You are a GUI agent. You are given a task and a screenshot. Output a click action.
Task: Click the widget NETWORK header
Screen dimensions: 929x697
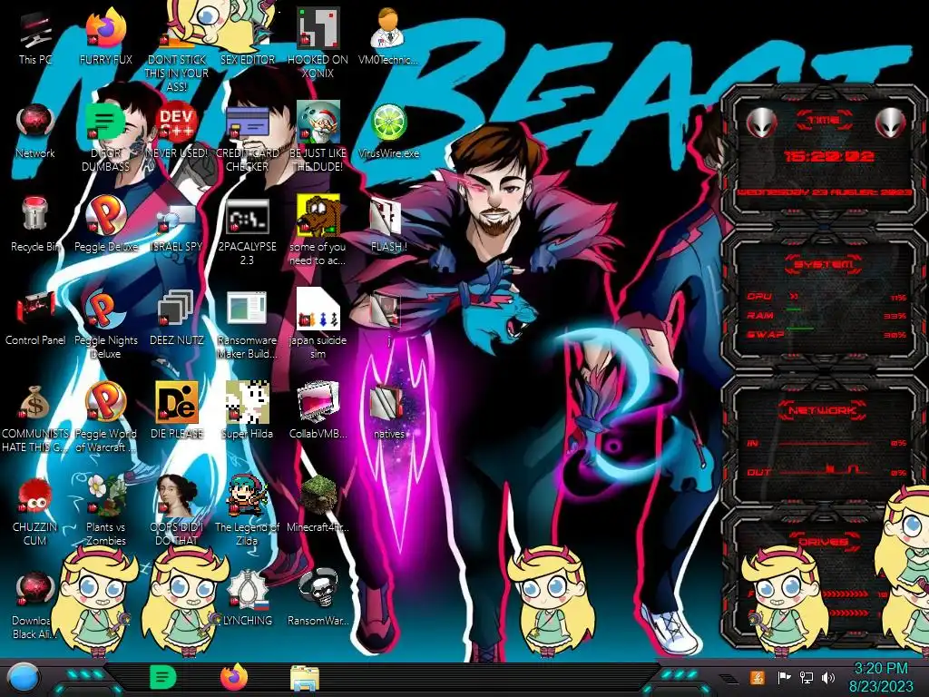823,410
